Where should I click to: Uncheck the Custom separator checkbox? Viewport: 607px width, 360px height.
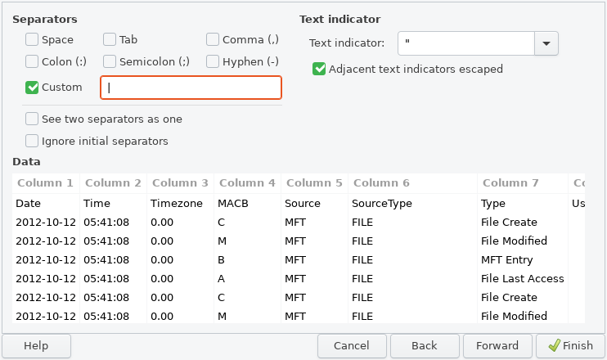coord(32,88)
